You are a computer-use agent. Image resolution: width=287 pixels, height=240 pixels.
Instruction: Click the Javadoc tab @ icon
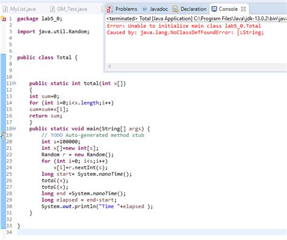[x=145, y=9]
